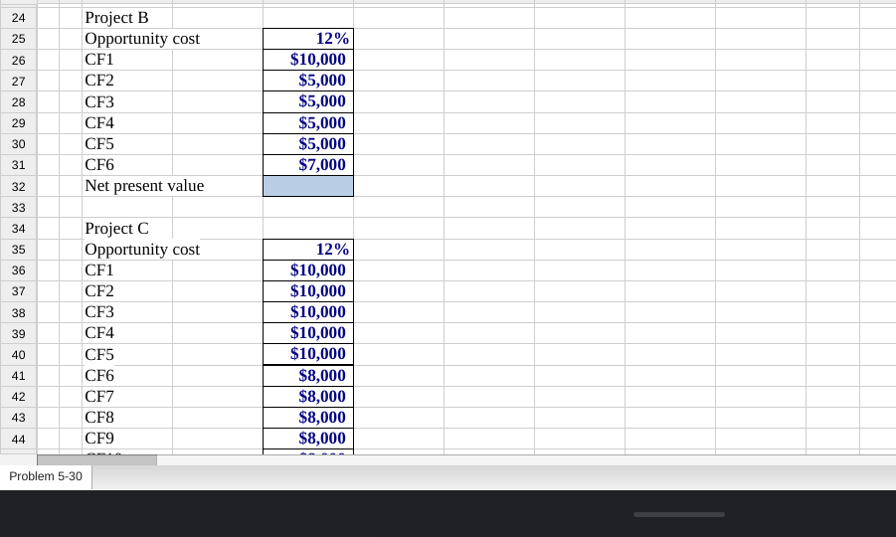Viewport: 896px width, 537px height.
Task: Select Project C CF3 value $10,000
Action: 308,312
